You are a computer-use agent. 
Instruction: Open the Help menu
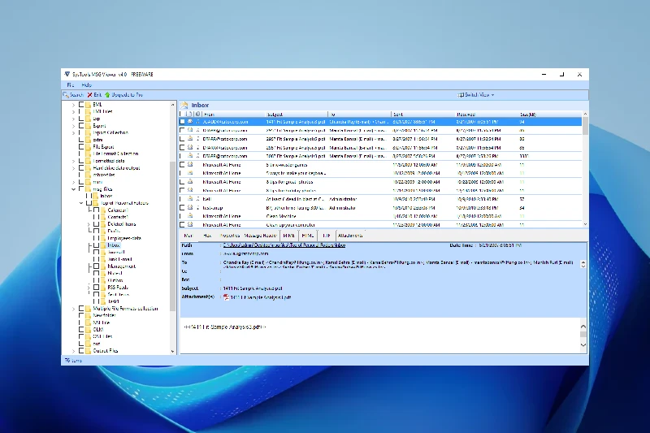click(x=86, y=85)
